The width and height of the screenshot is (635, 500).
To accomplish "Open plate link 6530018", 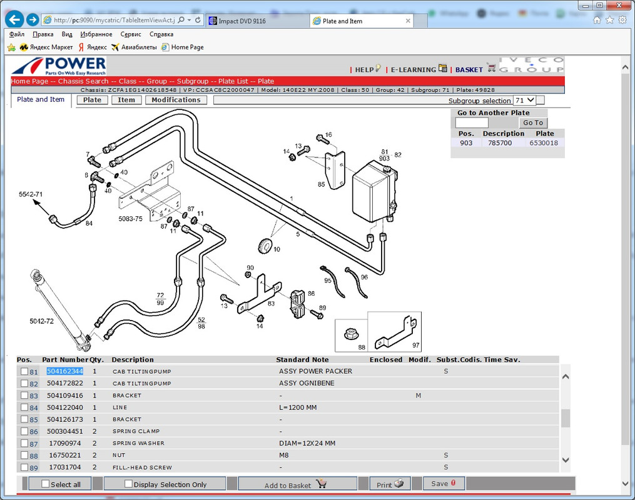I will (x=544, y=142).
